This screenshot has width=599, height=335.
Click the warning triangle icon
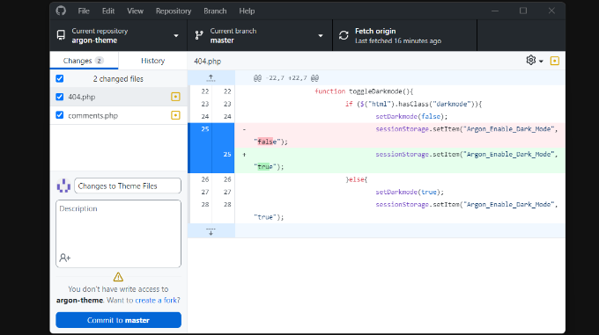pos(118,277)
